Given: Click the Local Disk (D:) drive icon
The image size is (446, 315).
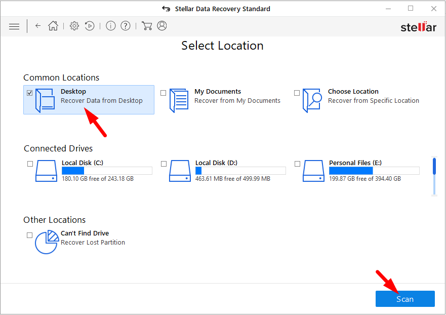Looking at the screenshot, I should (180, 171).
